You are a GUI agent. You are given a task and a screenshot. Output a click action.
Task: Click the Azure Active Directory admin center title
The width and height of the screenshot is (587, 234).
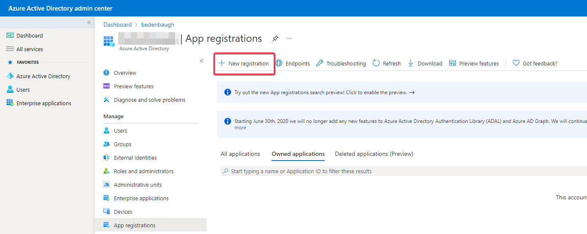pyautogui.click(x=60, y=8)
